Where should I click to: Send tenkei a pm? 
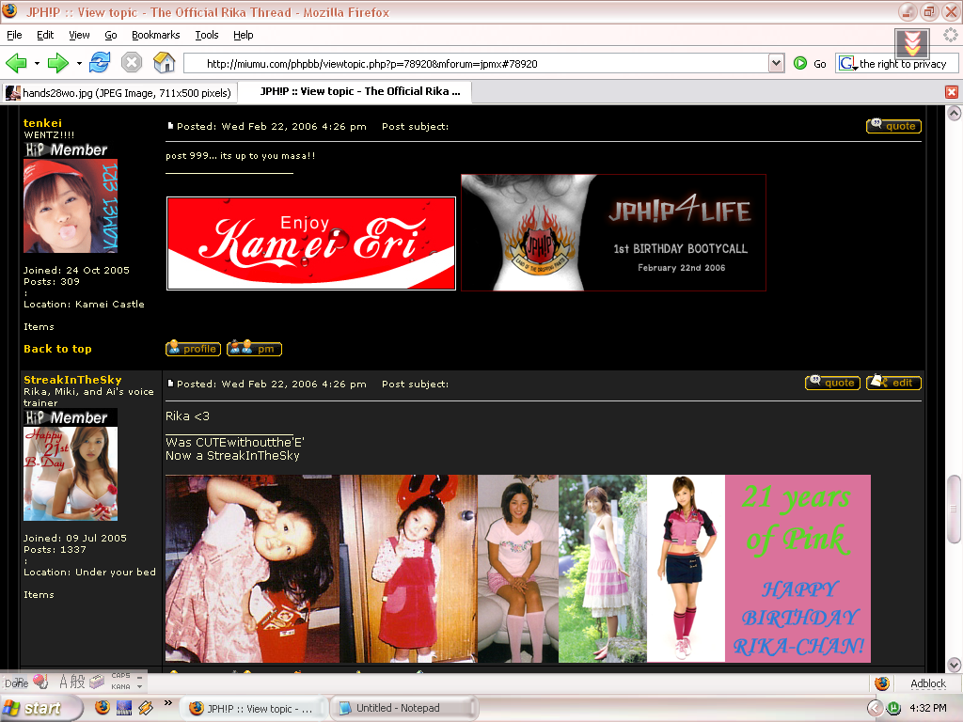[x=254, y=349]
